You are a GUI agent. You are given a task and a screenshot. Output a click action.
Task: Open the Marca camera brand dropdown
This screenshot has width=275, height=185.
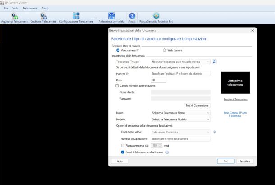180,113
